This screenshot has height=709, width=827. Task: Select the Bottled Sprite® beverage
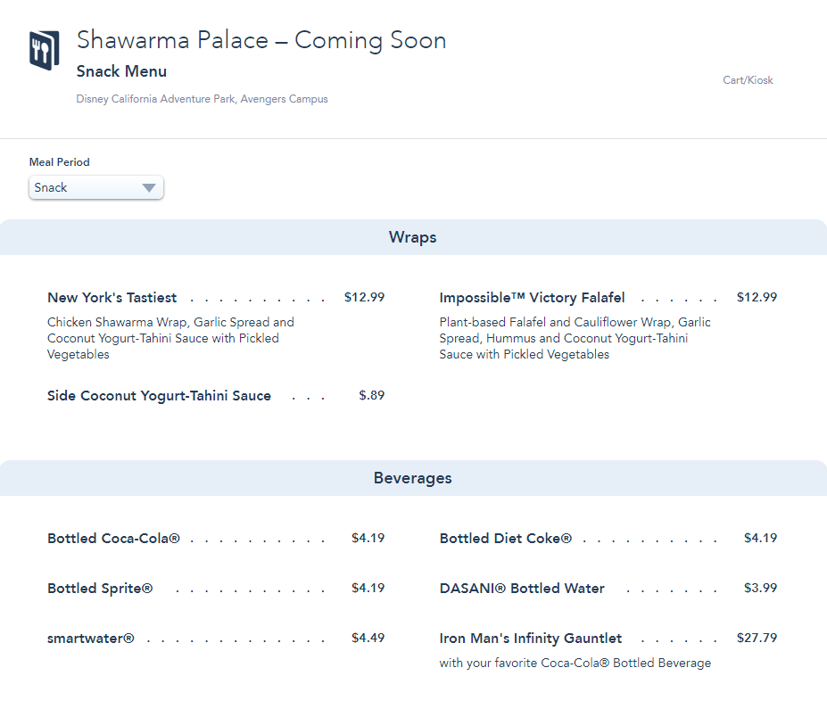pyautogui.click(x=100, y=589)
